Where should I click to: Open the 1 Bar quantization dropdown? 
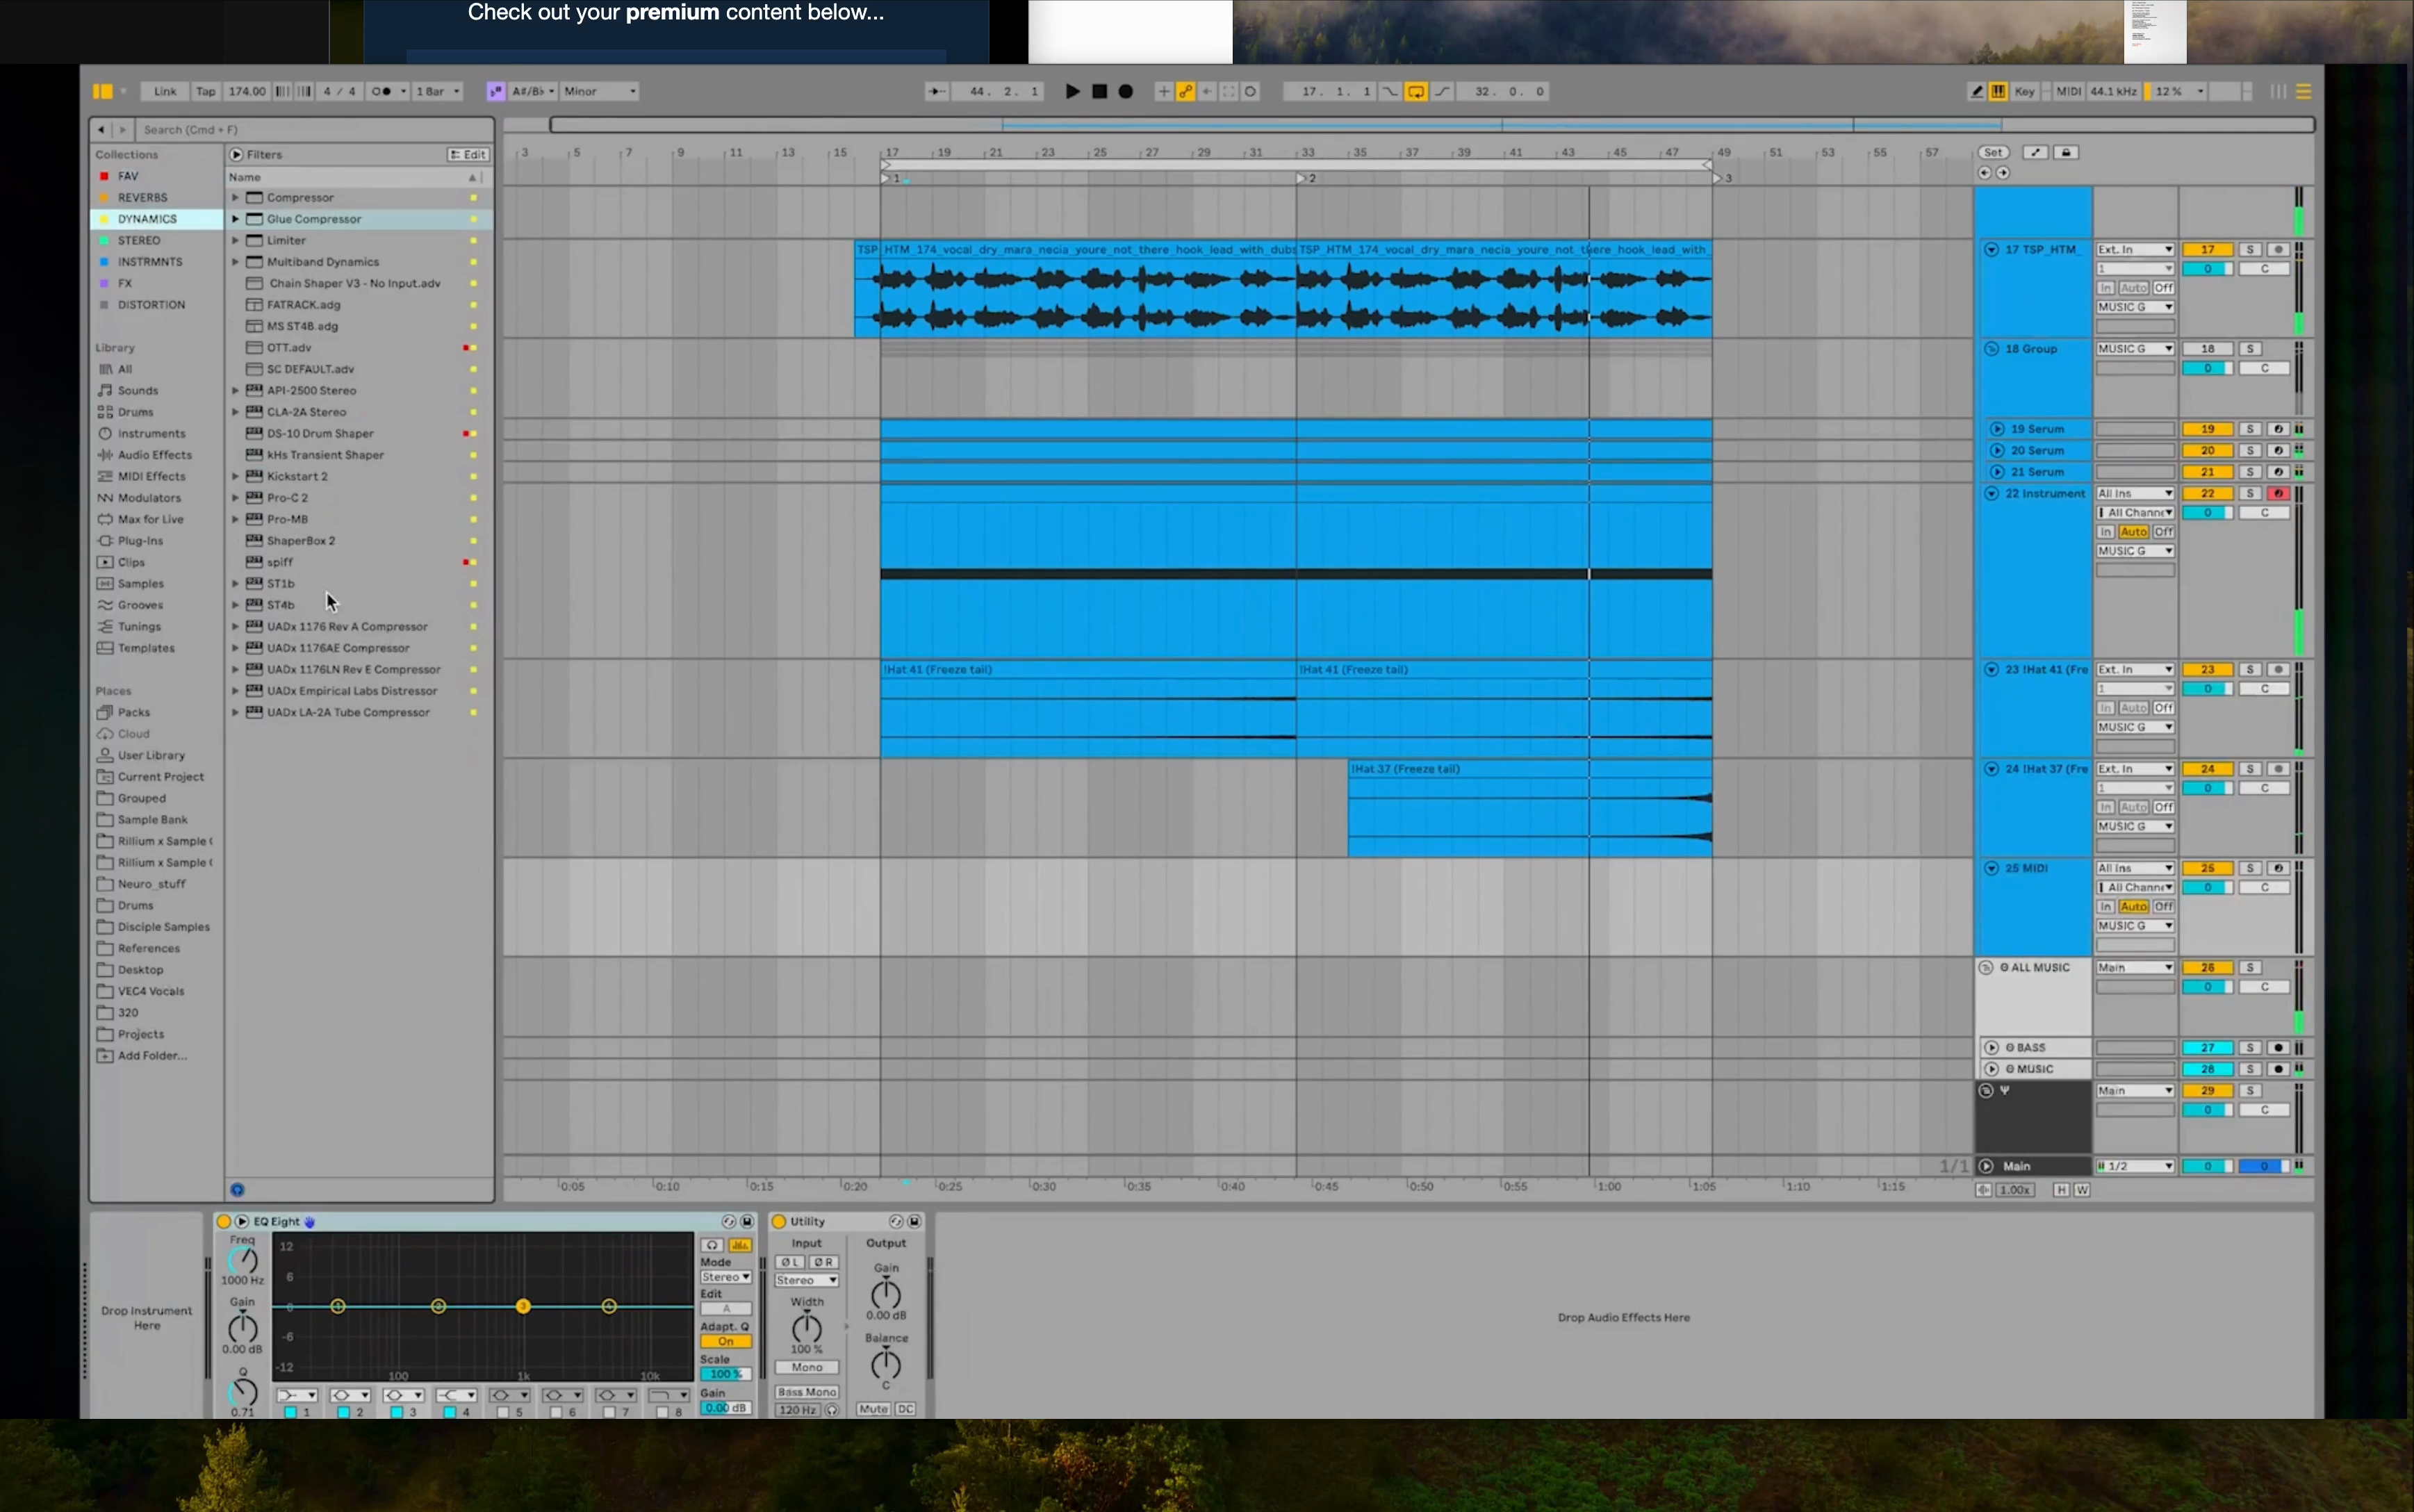pos(438,91)
